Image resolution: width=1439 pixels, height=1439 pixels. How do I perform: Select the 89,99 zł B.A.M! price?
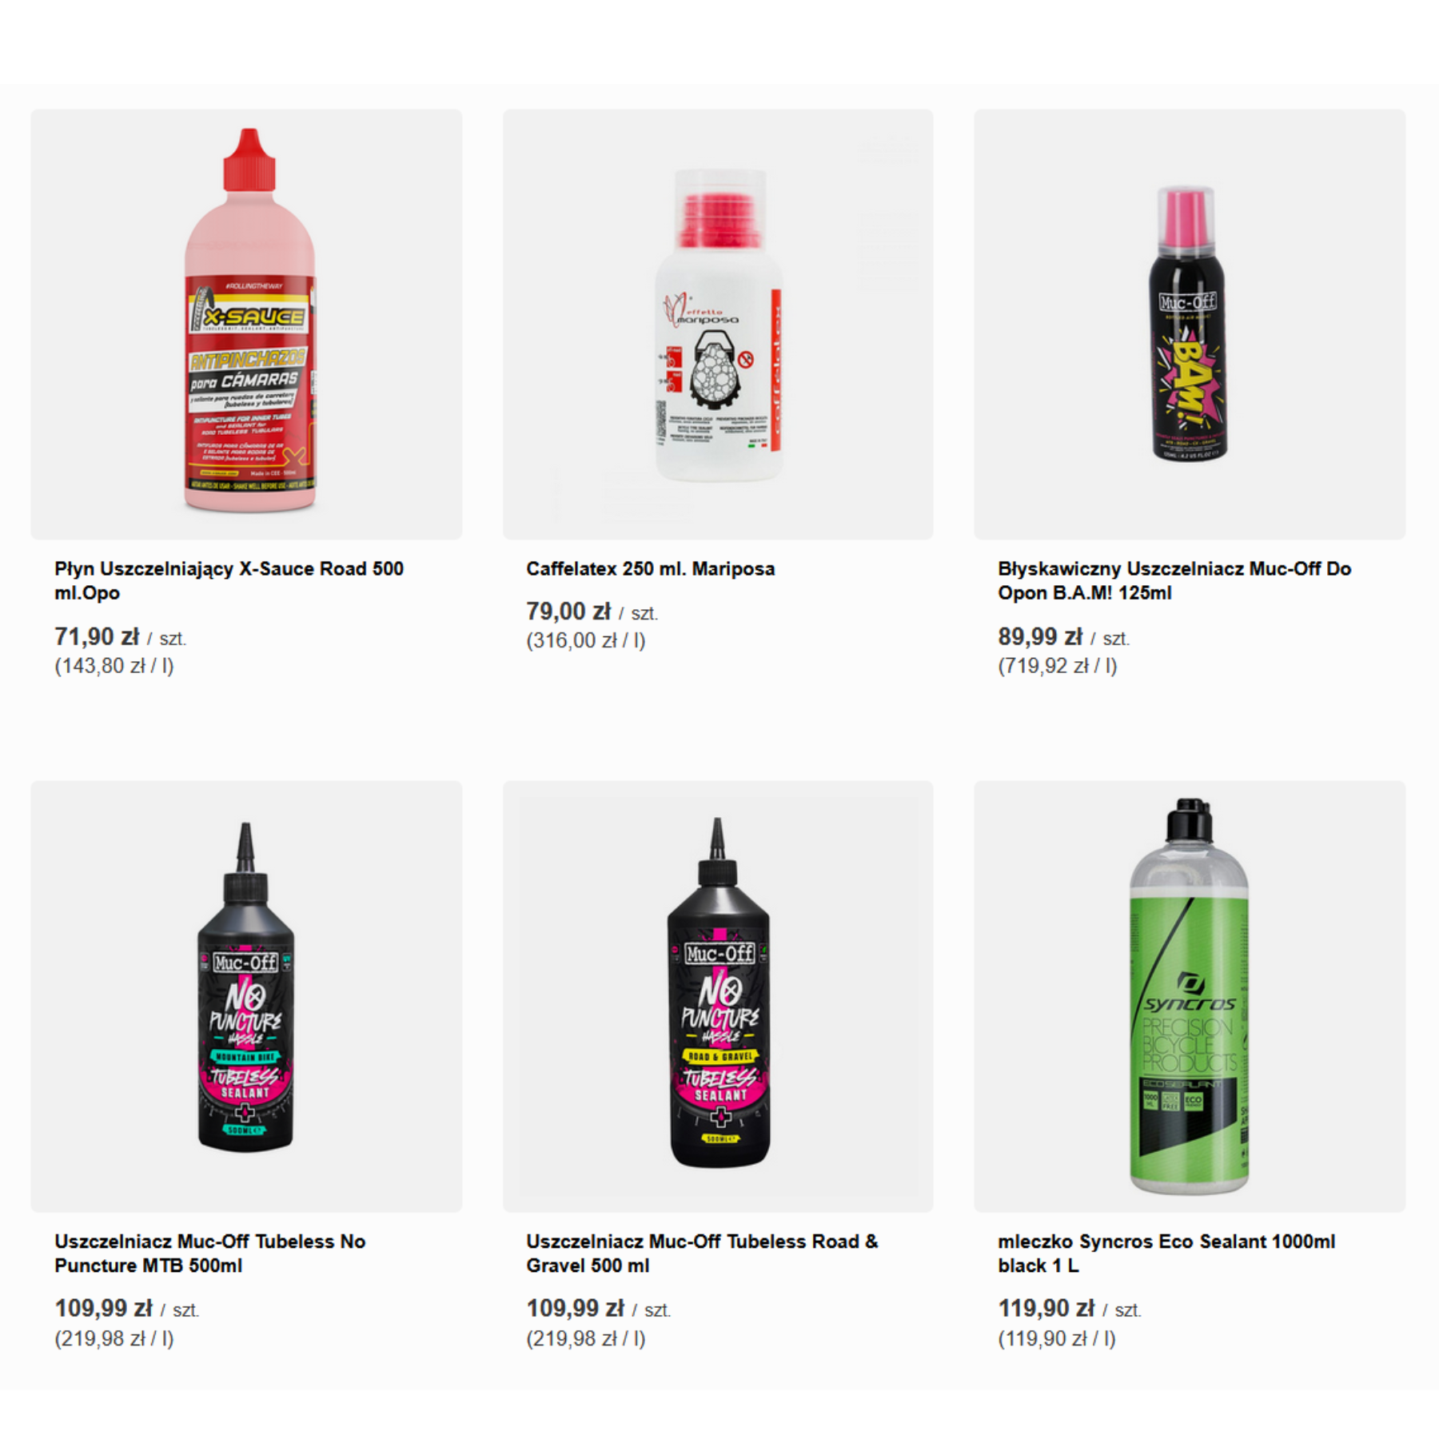(x=1040, y=636)
